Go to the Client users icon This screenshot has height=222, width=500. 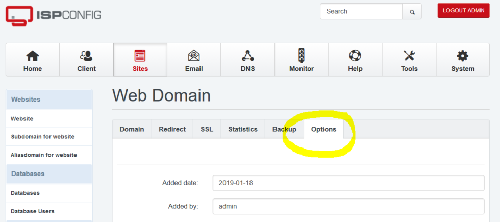coord(86,56)
